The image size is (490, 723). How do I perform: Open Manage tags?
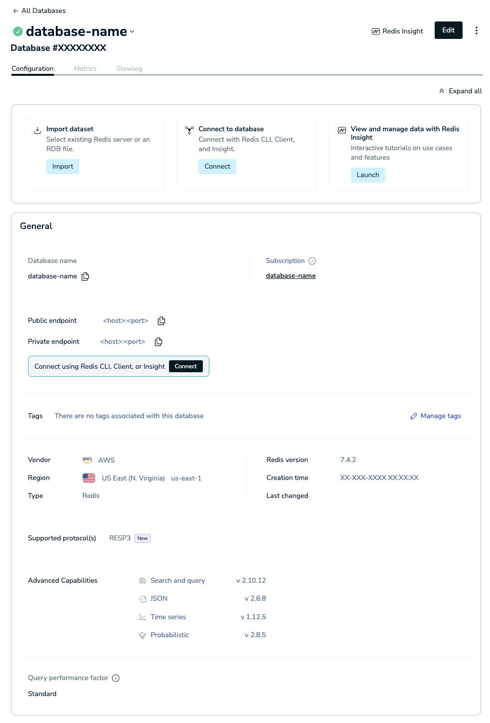[435, 416]
